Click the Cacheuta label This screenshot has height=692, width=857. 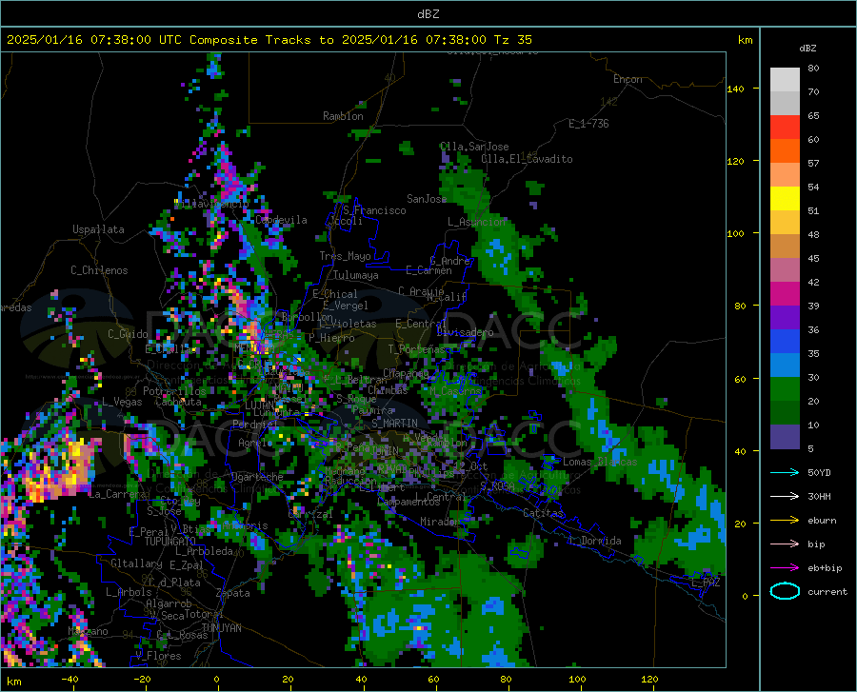[x=178, y=403]
